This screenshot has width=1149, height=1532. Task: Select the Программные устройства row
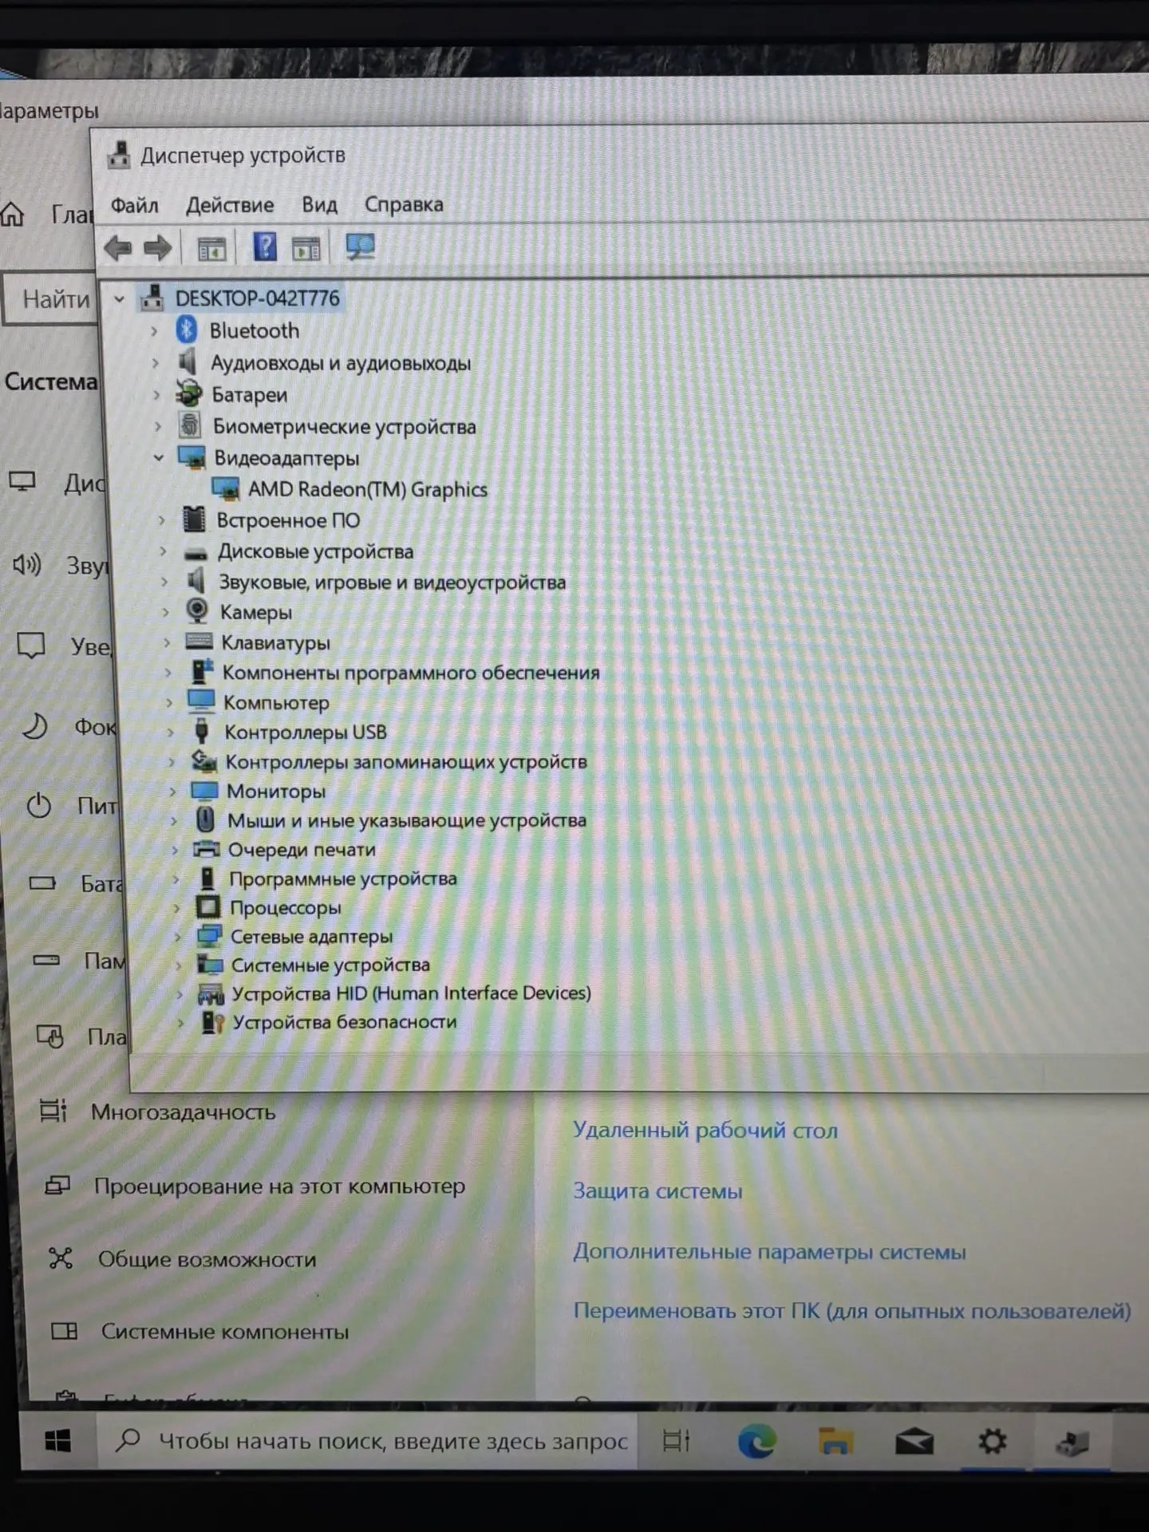point(343,879)
